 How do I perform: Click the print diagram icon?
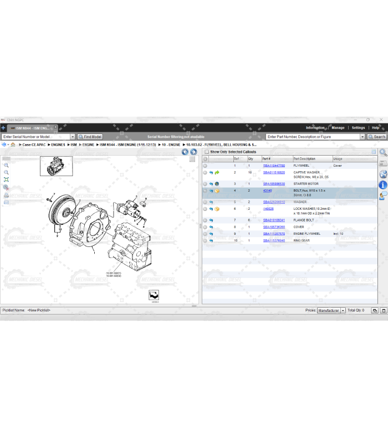click(6, 195)
